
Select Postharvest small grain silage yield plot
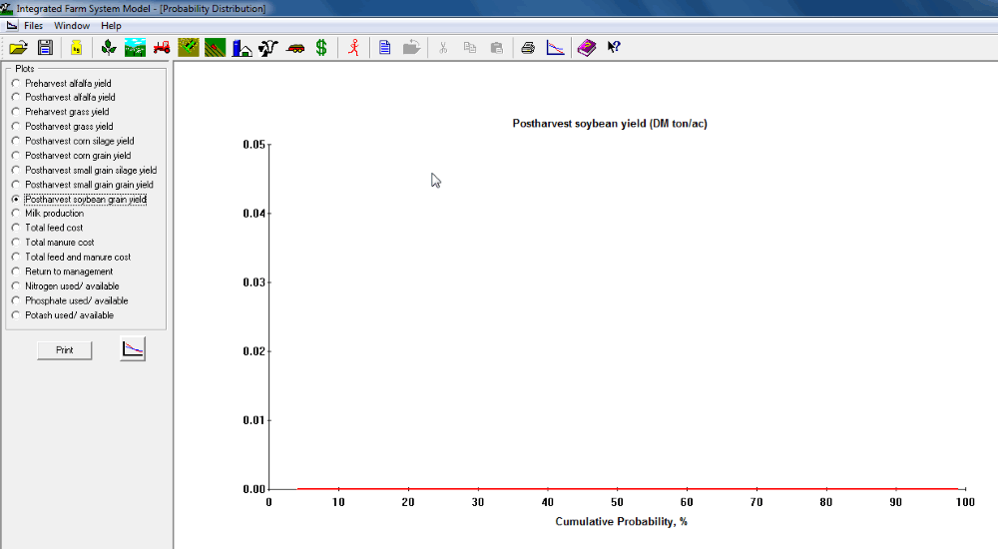[84, 171]
